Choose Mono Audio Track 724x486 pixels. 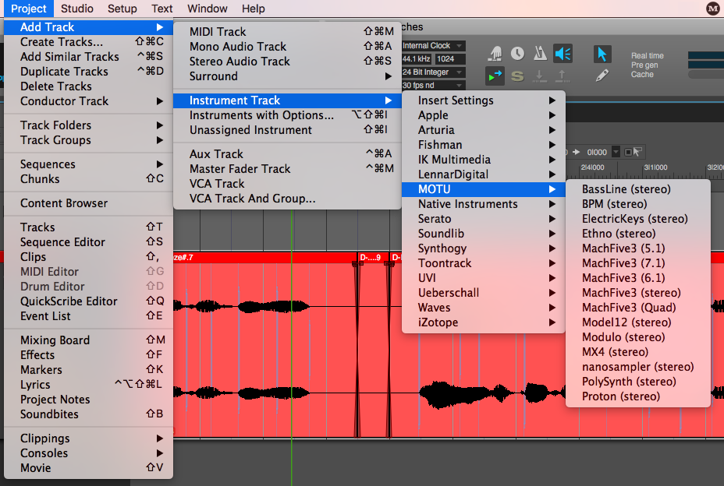tap(287, 47)
